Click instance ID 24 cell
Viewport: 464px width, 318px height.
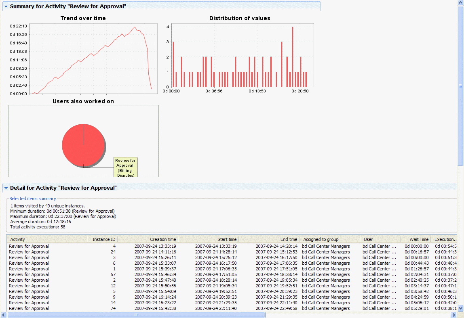(113, 252)
